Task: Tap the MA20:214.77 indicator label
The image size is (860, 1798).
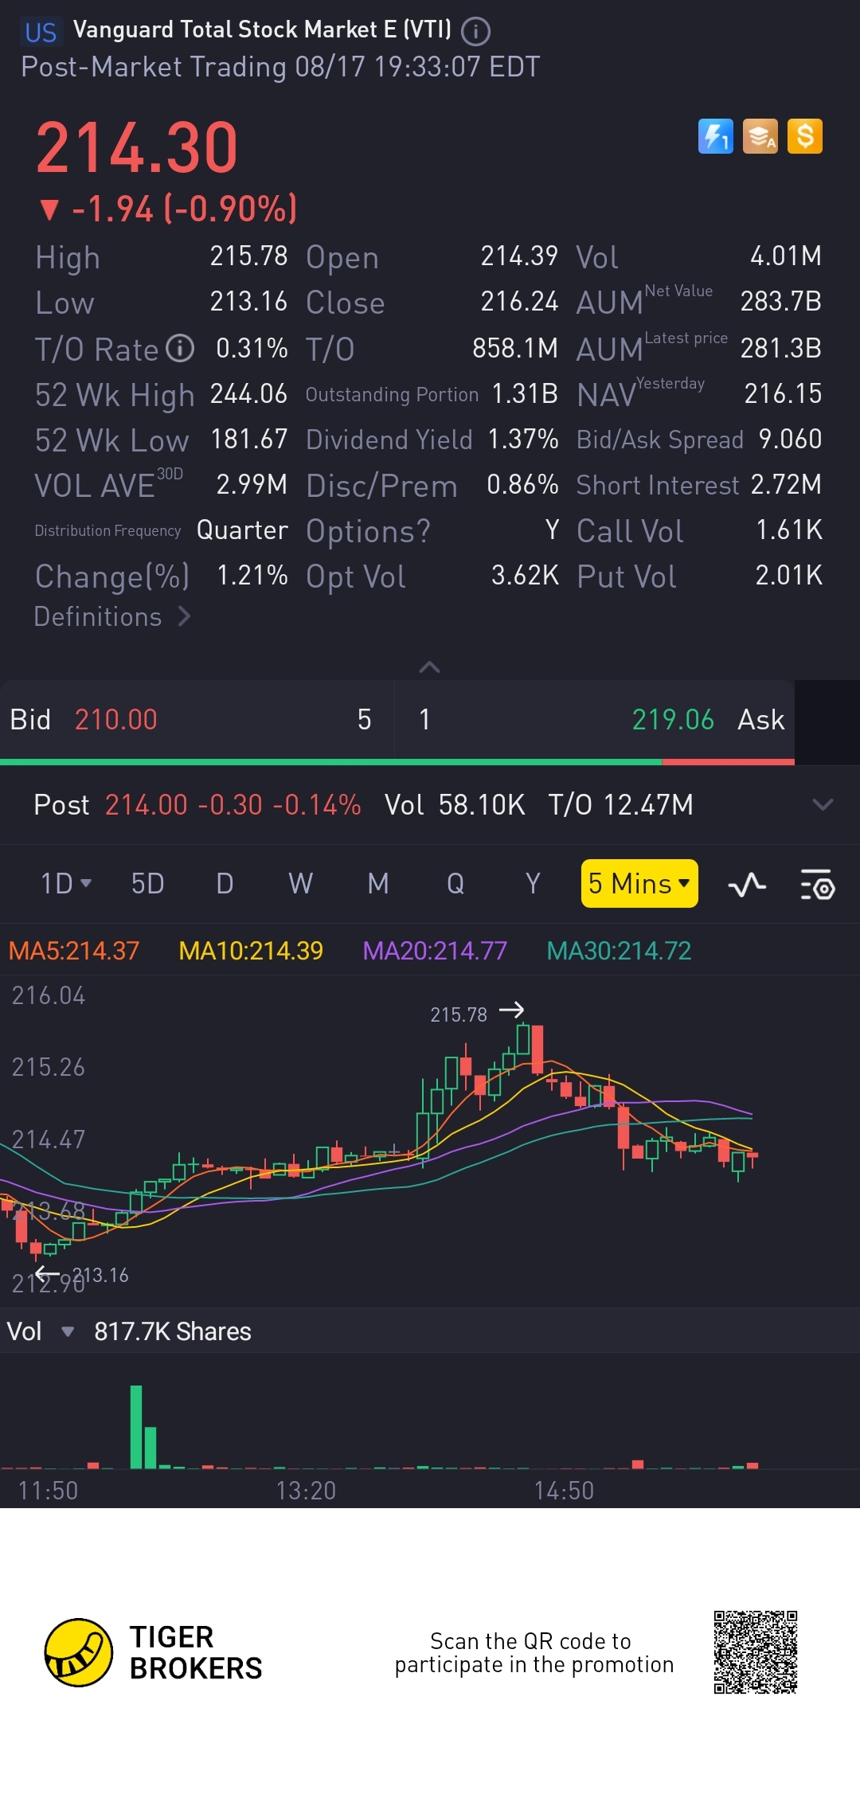Action: 435,950
